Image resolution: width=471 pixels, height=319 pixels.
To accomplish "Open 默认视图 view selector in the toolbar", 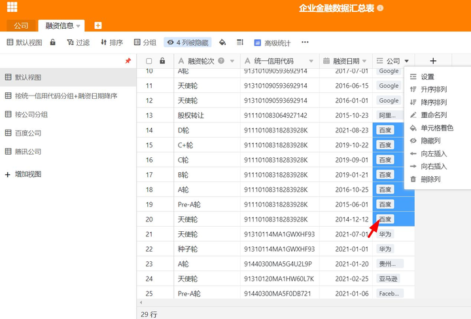I will [24, 43].
